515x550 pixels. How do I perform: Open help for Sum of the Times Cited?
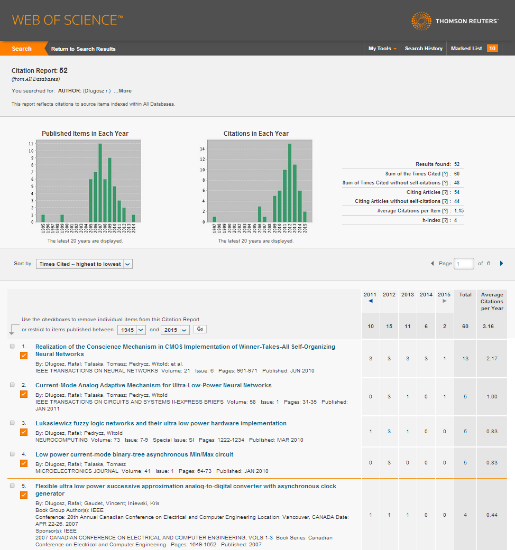[445, 174]
